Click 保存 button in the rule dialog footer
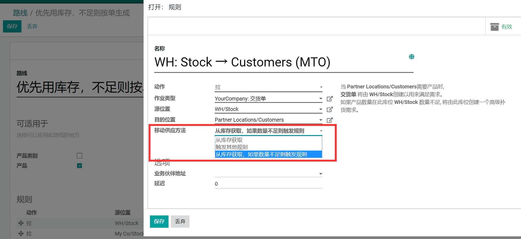Screen dimensions: 521x239 coord(159,221)
